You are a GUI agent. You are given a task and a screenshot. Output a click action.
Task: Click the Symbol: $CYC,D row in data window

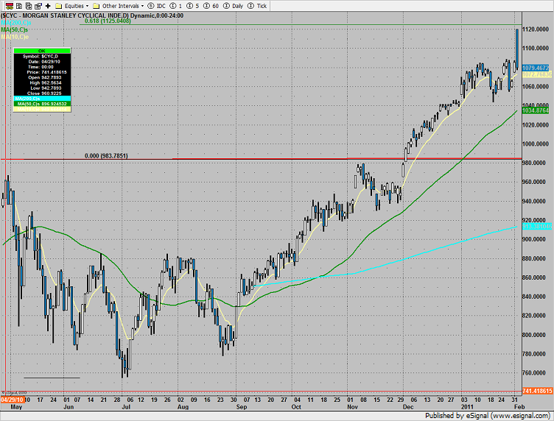tap(42, 57)
